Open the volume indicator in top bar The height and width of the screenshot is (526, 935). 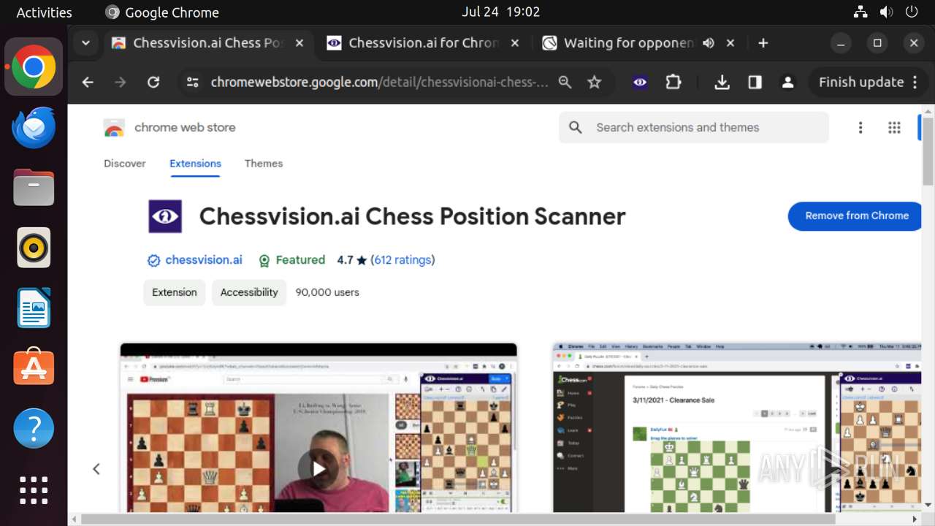886,12
